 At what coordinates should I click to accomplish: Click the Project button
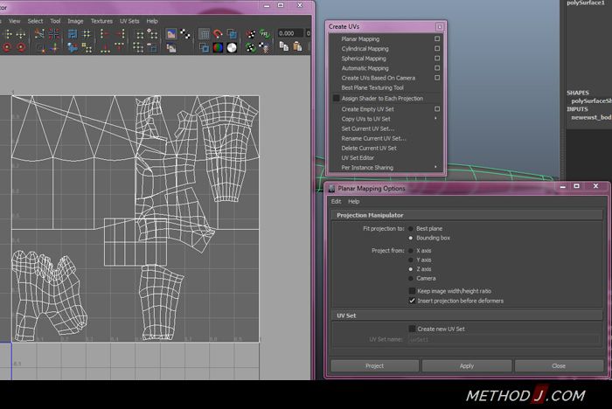coord(374,366)
